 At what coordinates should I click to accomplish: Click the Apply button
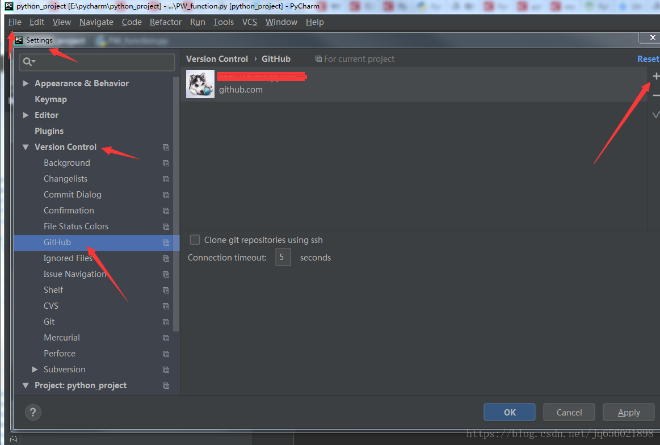click(629, 412)
